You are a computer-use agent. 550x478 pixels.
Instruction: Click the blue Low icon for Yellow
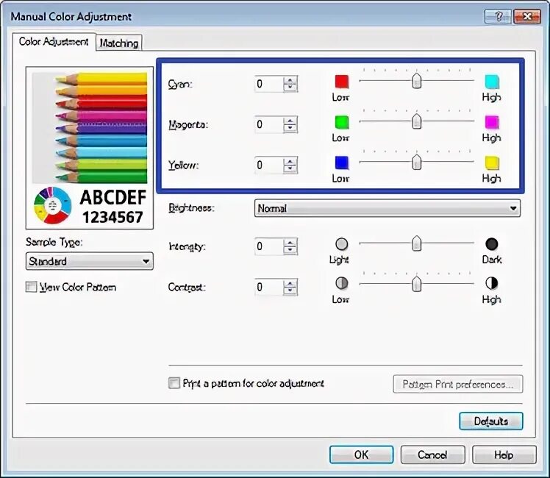coord(342,163)
